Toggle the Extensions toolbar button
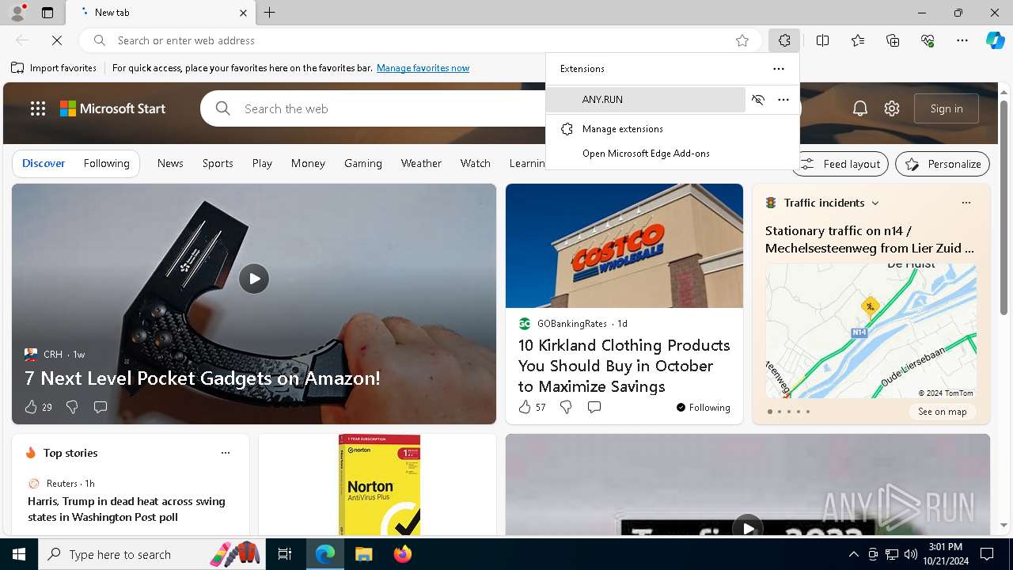Image resolution: width=1013 pixels, height=570 pixels. point(784,40)
